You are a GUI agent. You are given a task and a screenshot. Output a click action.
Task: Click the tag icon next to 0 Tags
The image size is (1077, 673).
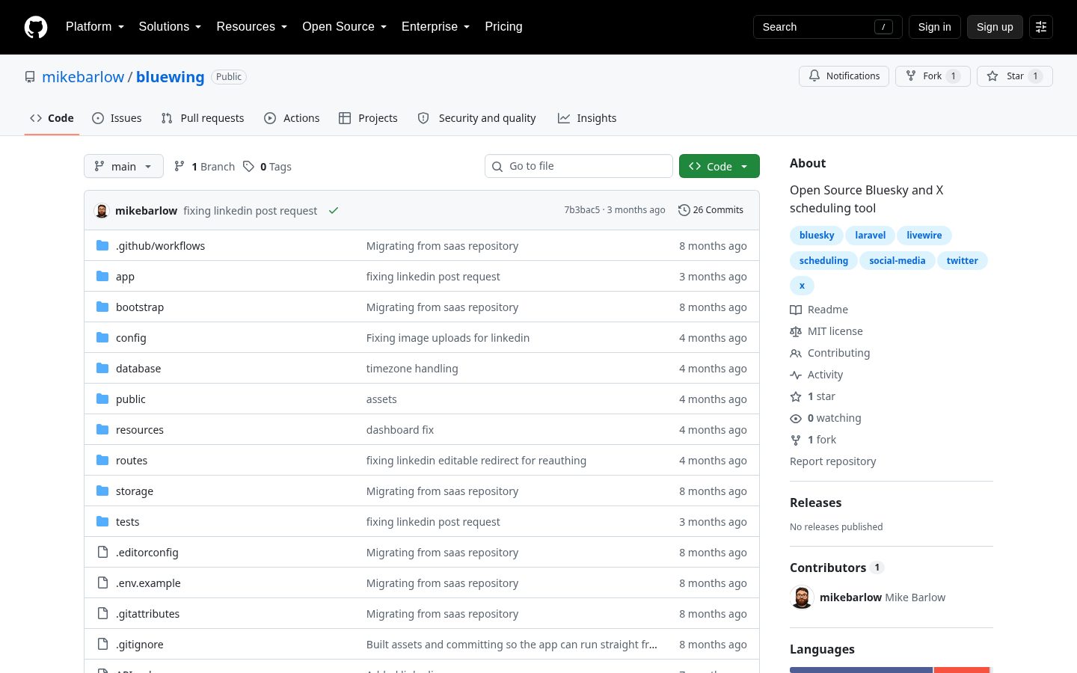248,167
